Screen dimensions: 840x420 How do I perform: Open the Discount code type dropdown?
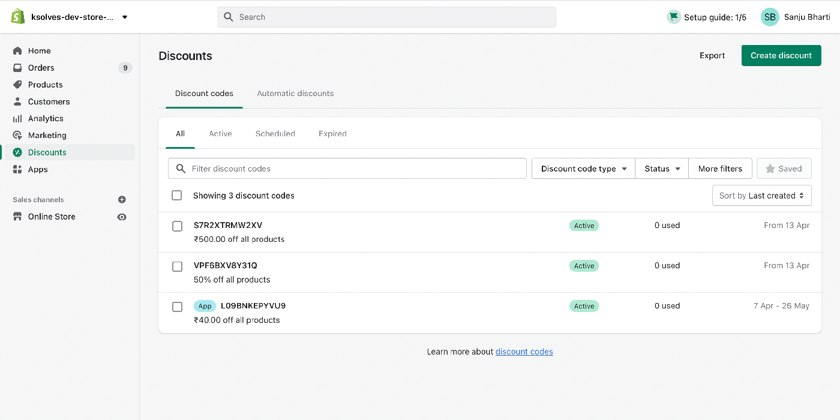(583, 169)
